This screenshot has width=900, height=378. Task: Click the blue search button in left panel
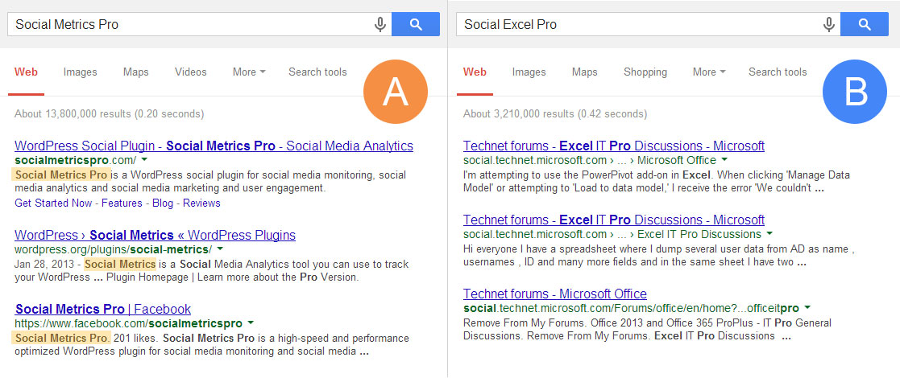[416, 24]
